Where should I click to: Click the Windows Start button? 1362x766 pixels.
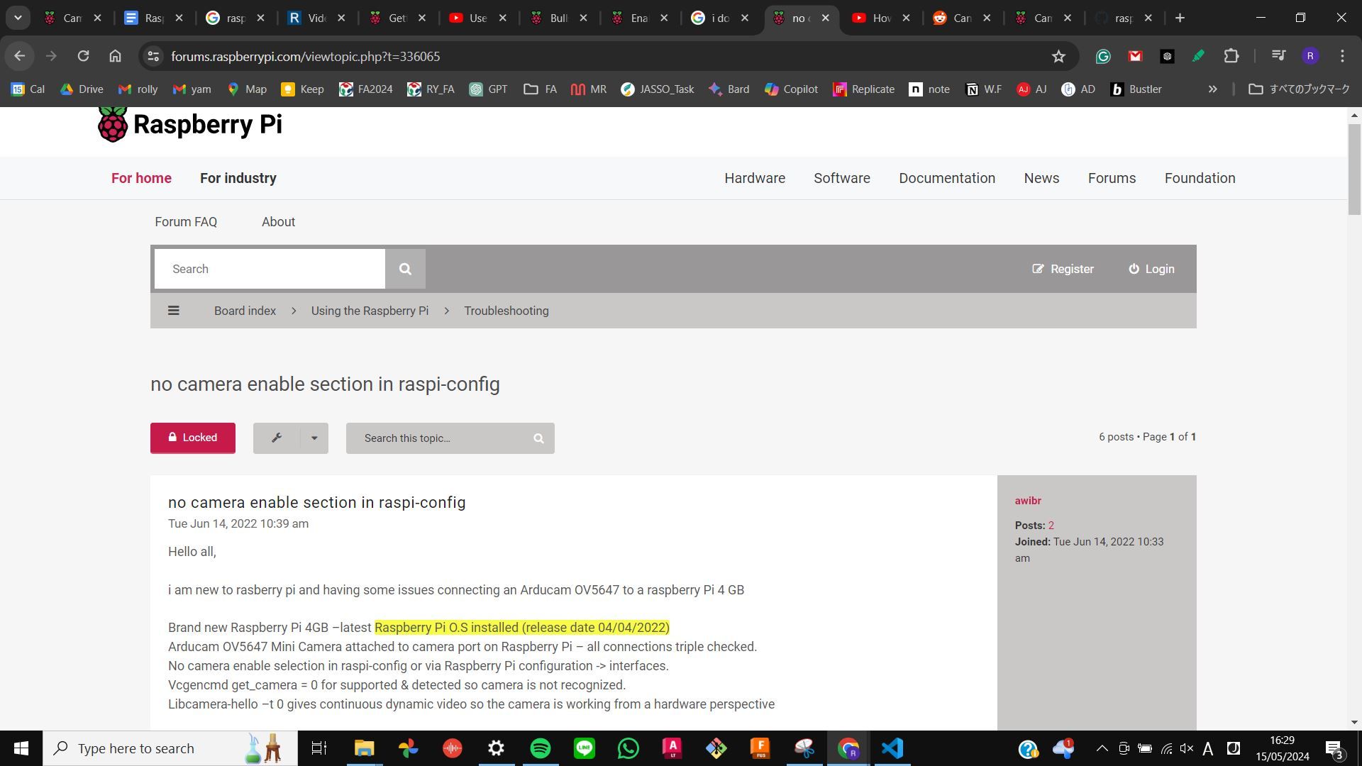point(21,748)
